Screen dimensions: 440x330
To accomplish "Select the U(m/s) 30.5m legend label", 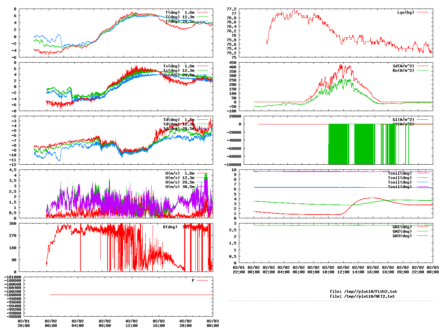I will [x=180, y=187].
